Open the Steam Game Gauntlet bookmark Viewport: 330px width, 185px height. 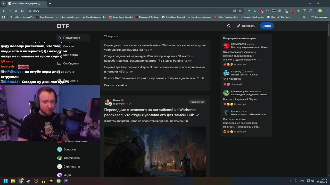[121, 17]
